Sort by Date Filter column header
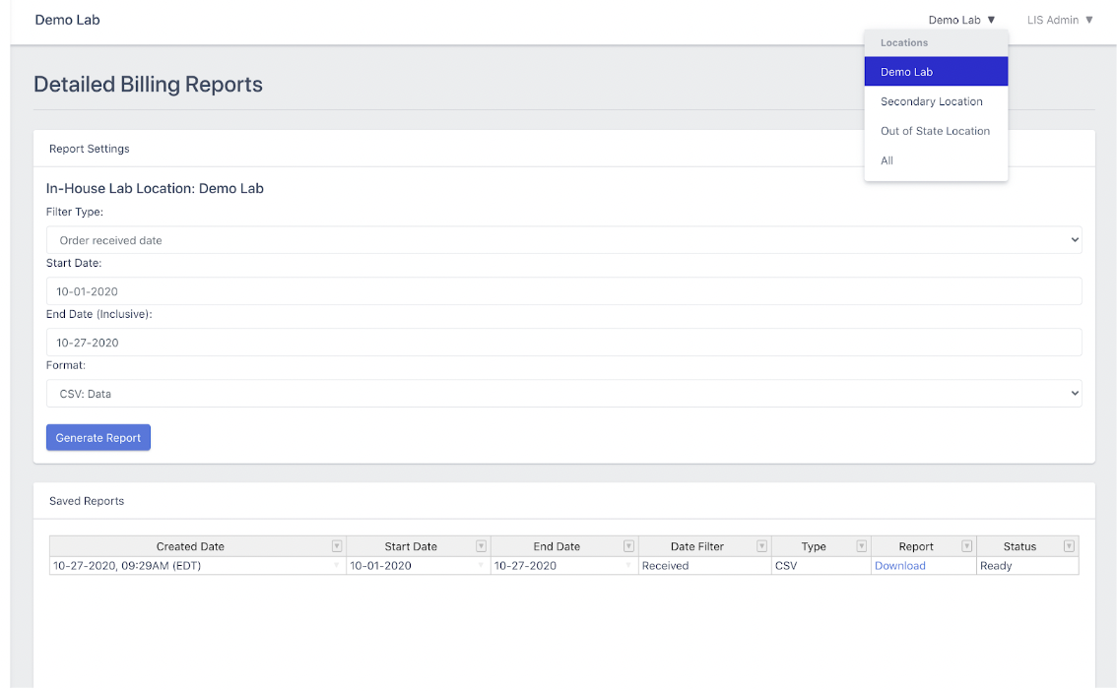 [697, 546]
